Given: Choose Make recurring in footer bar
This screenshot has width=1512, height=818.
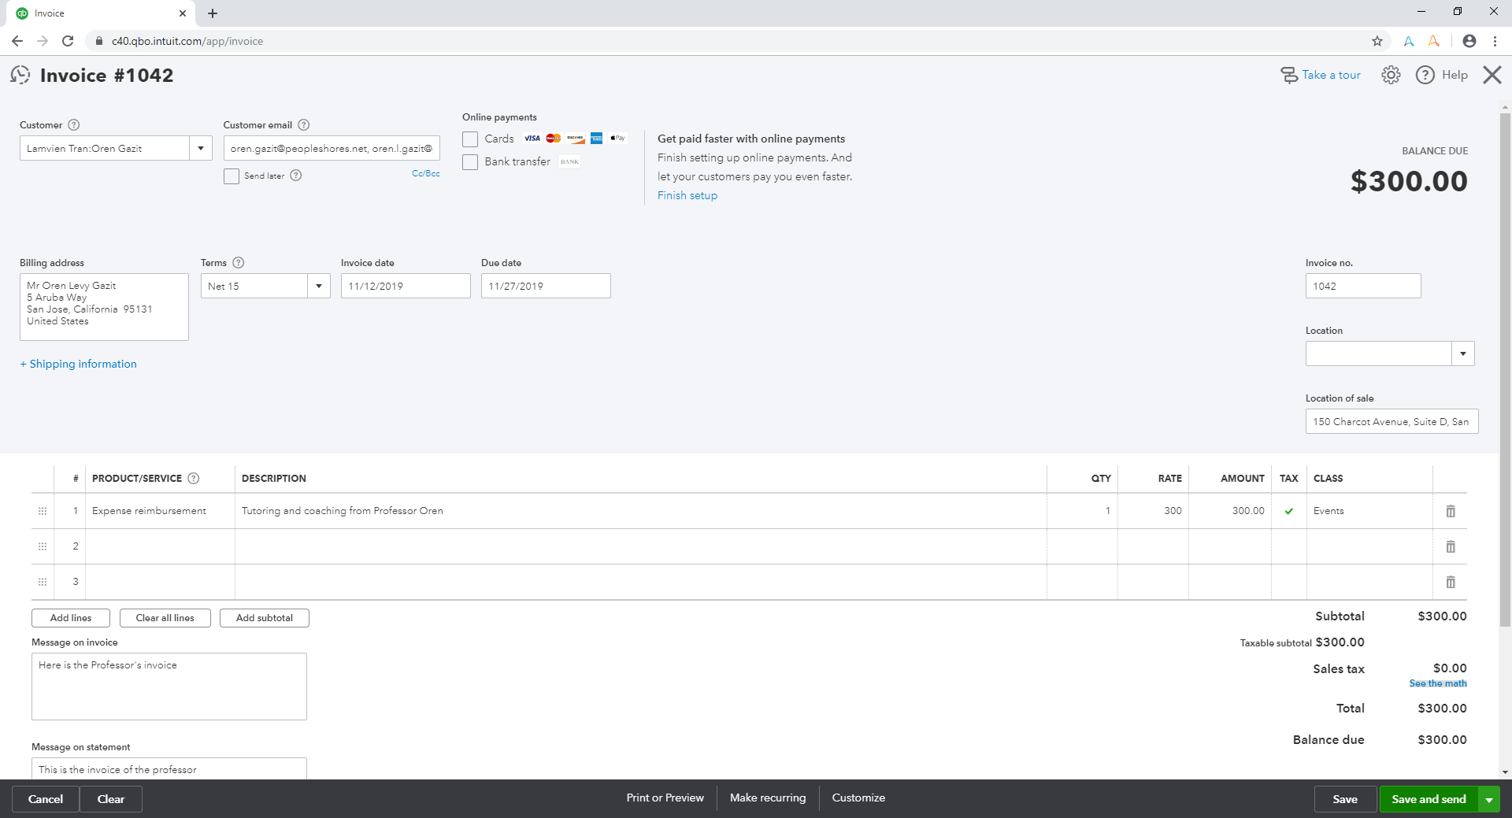Looking at the screenshot, I should coord(767,798).
